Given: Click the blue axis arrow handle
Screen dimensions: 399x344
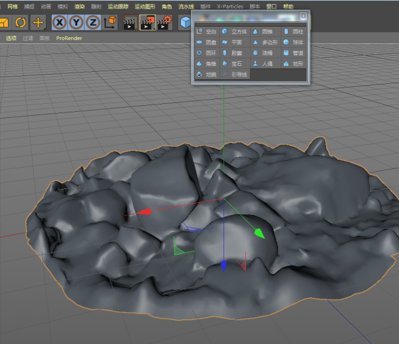Looking at the screenshot, I should click(x=223, y=266).
